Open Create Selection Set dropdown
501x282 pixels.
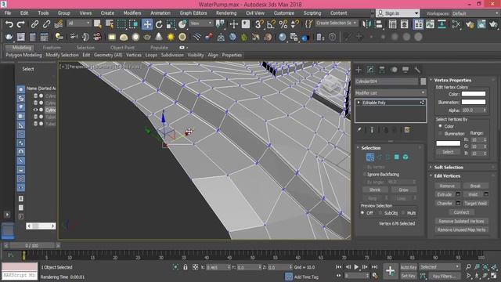[336, 23]
